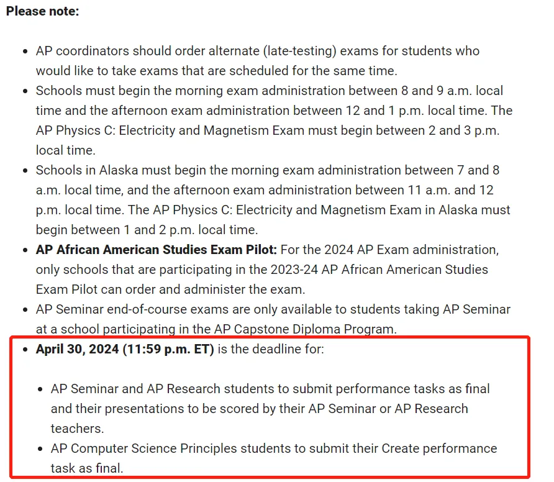Click 'and their presentations to be scored' line
Image resolution: width=554 pixels, height=482 pixels.
tap(260, 409)
